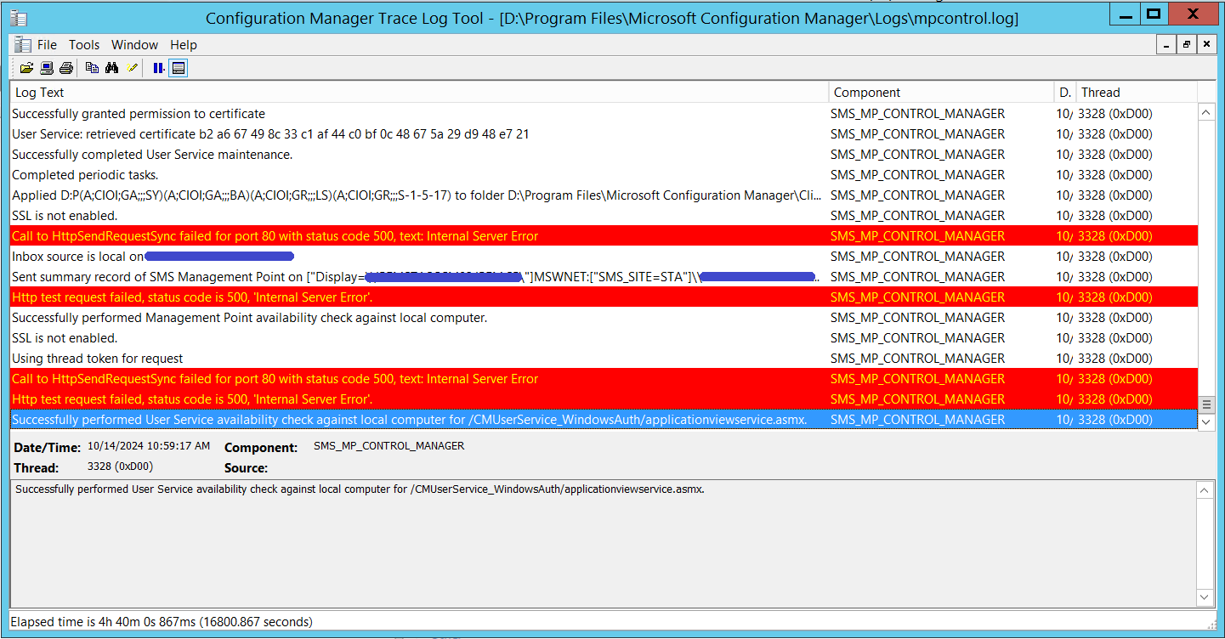Open the Highlight tool icon

point(133,68)
